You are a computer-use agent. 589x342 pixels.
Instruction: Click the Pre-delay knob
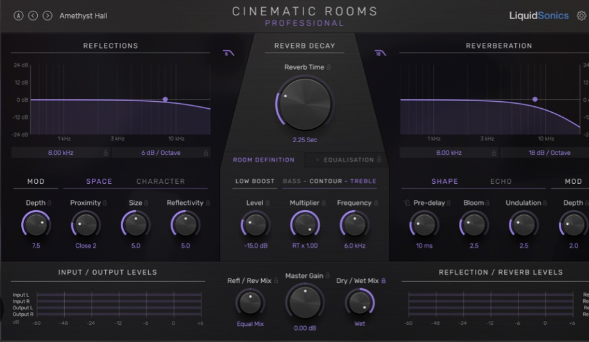point(424,225)
